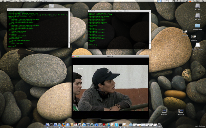Screen dimensions: 206x128
Task: Open Xcode from the dock
Action: (96, 125)
